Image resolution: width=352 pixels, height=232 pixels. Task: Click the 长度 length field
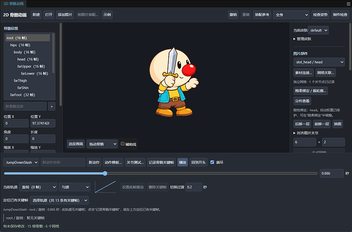(x=43, y=139)
